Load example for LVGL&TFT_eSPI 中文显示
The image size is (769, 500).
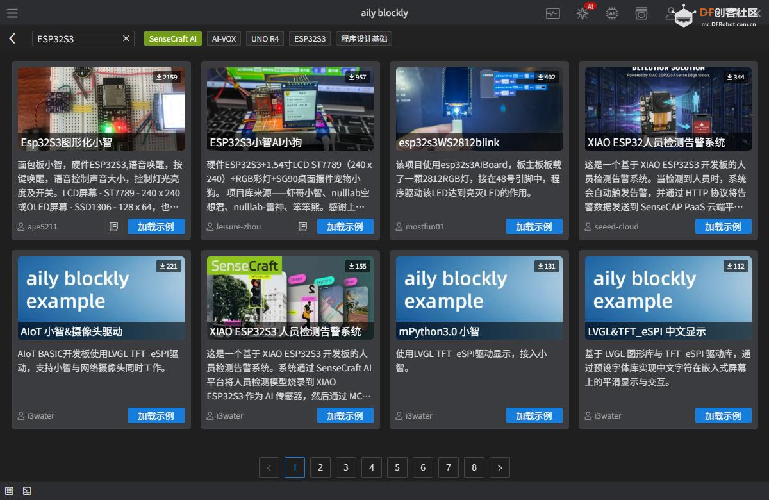point(724,415)
